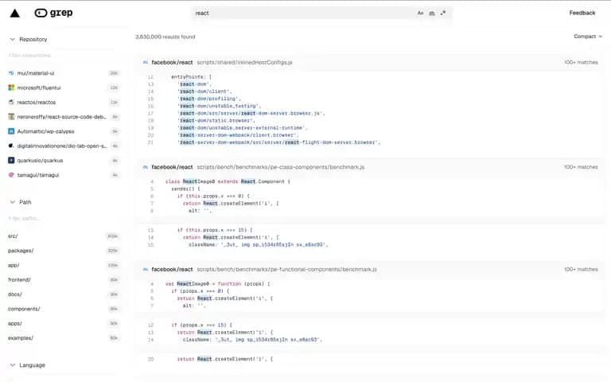Viewport: 611px width, 382px height.
Task: Click the 3,830,000 results found text
Action: pyautogui.click(x=165, y=37)
